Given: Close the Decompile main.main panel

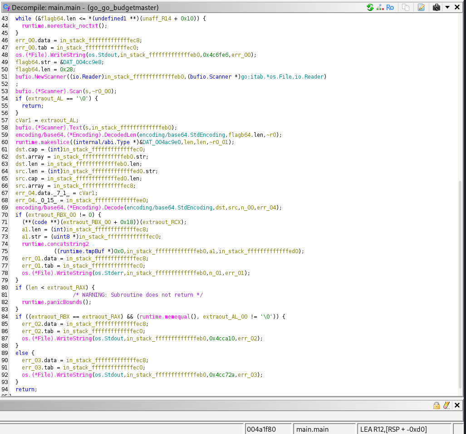Looking at the screenshot, I should (x=457, y=7).
